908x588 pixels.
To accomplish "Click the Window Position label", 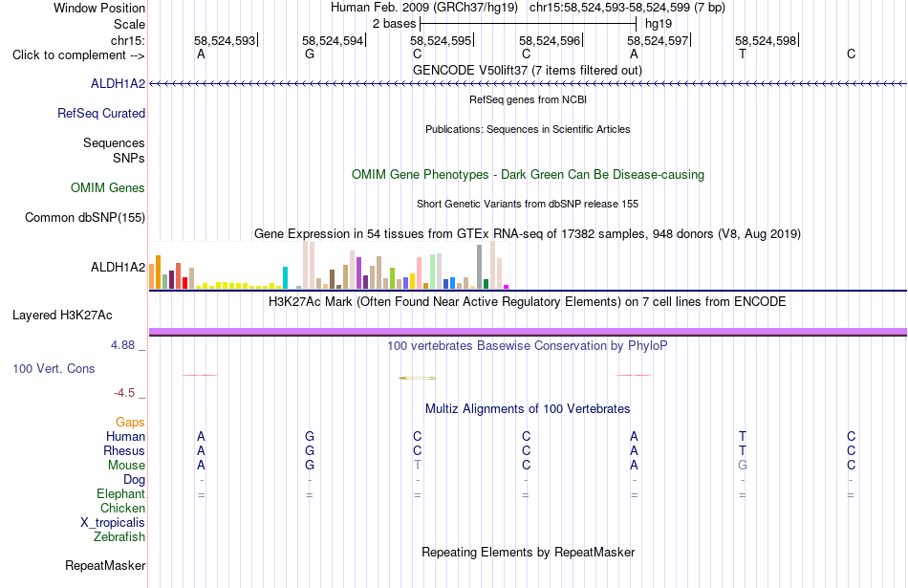I will [99, 8].
